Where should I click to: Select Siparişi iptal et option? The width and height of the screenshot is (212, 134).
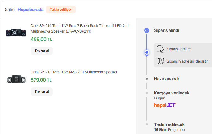(178, 49)
